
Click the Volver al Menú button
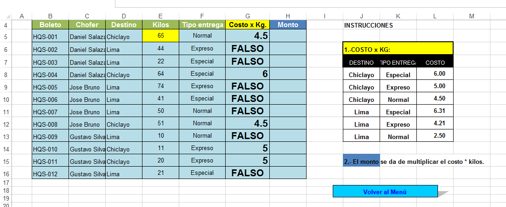[385, 191]
